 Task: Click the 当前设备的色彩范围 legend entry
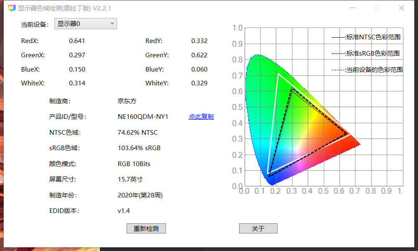[367, 69]
